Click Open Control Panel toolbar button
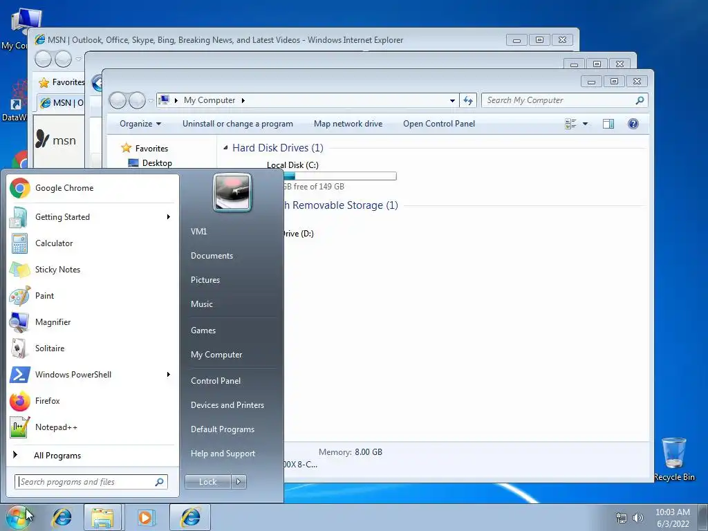The image size is (708, 531). (x=439, y=124)
